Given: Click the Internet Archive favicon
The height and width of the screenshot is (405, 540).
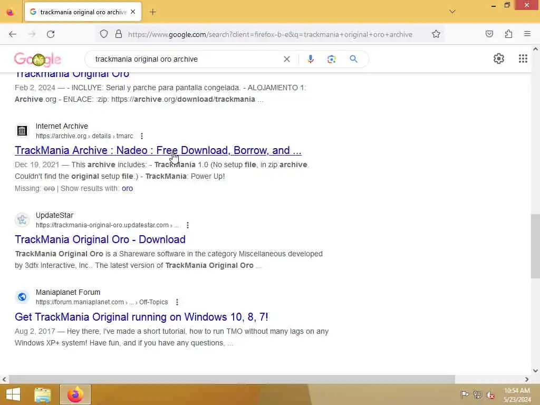Looking at the screenshot, I should (22, 131).
